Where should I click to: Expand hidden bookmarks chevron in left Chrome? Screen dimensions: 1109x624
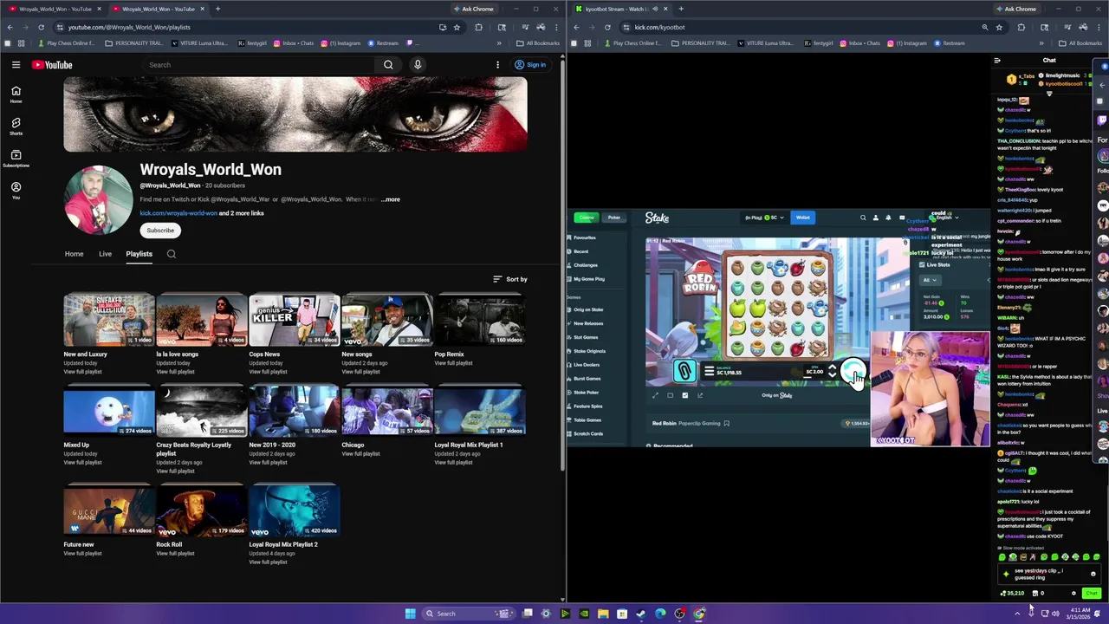tap(499, 43)
